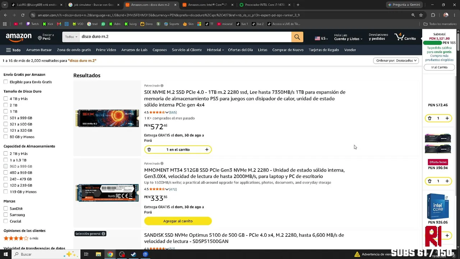This screenshot has width=460, height=259.
Task: Open SIX NVMe SSD product image
Action: (x=107, y=118)
